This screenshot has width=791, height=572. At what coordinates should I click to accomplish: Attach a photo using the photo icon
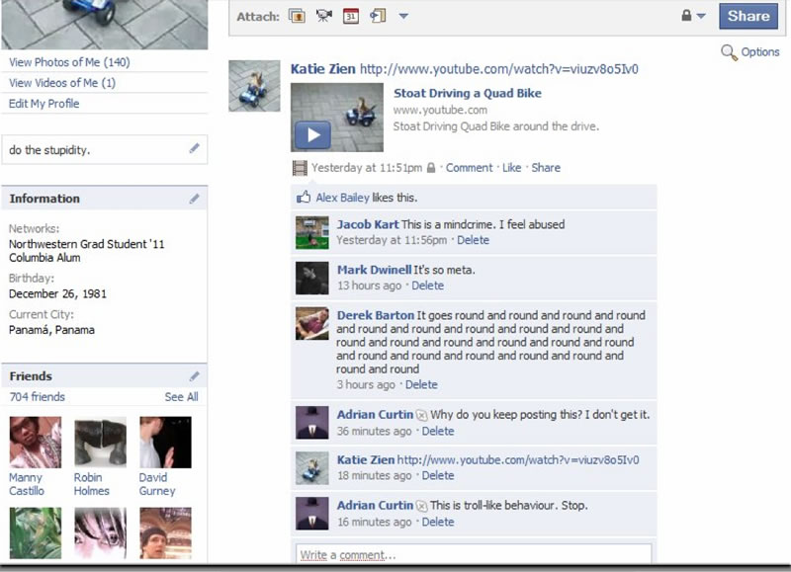point(297,16)
